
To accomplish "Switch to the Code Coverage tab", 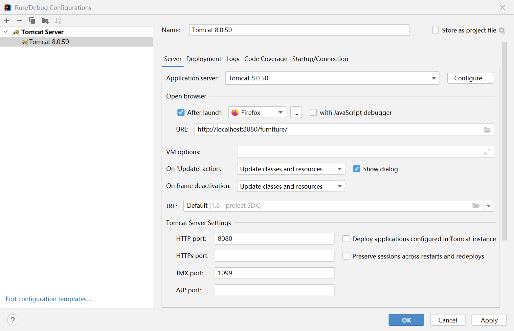I will (x=266, y=59).
